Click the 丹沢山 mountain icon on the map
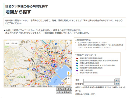This screenshot has width=130, height=98. pyautogui.click(x=24, y=77)
